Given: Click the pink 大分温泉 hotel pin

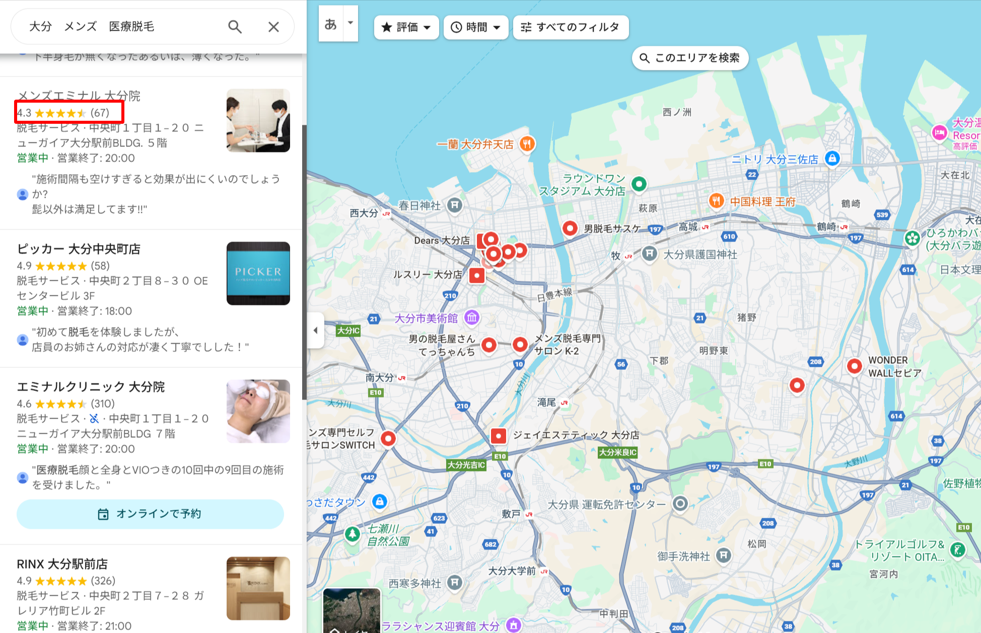Looking at the screenshot, I should [x=939, y=133].
